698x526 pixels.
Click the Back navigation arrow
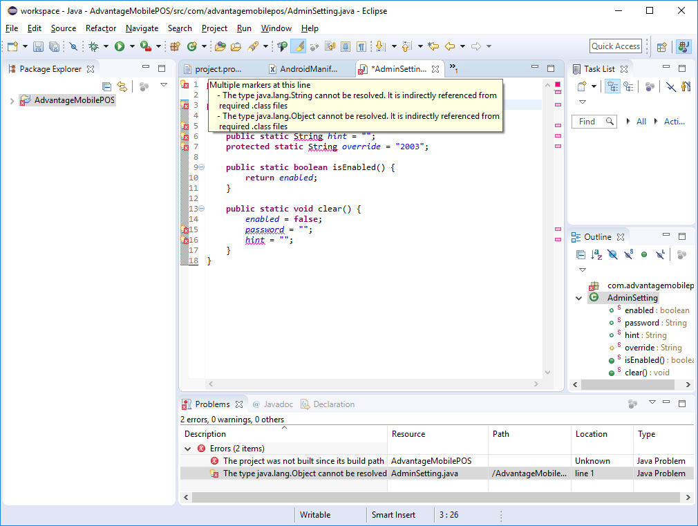(x=450, y=46)
